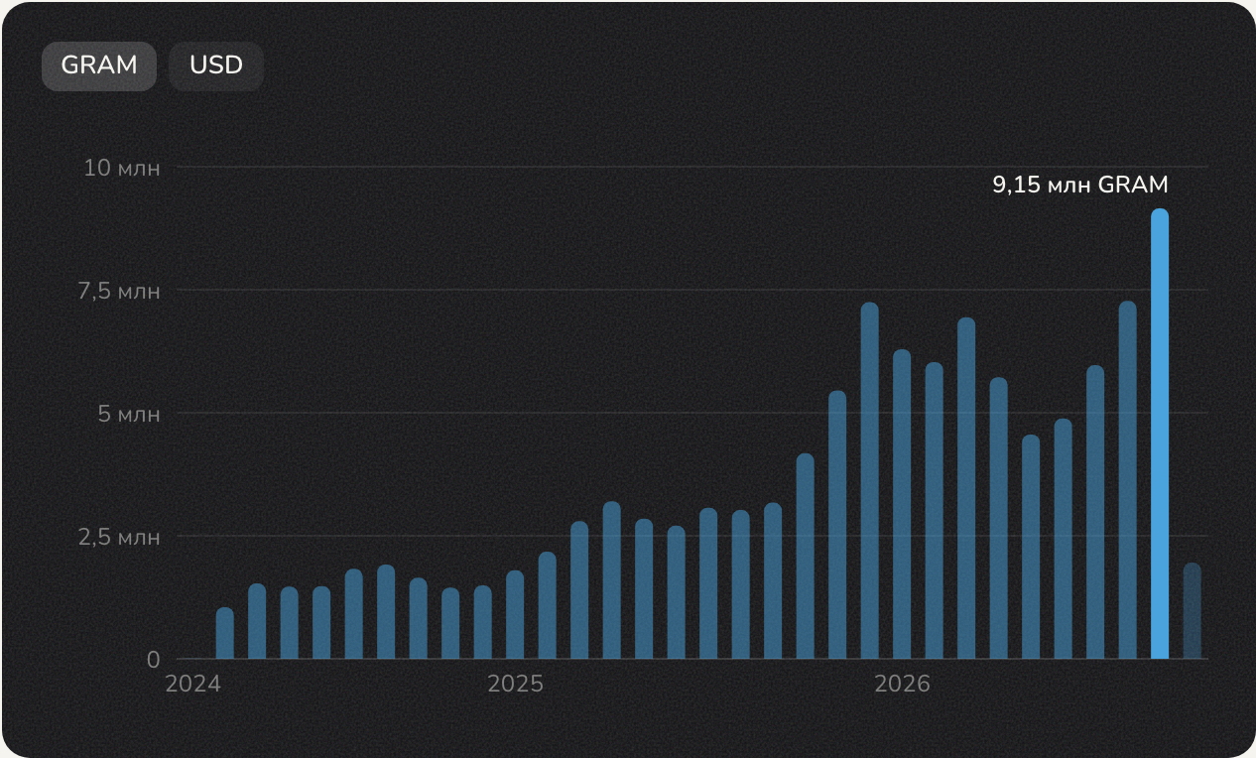Click the "2,5 млн" axis label
1256x758 pixels.
click(121, 537)
